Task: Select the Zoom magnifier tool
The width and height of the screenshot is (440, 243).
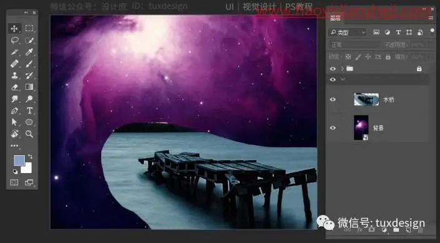Action: coord(29,134)
